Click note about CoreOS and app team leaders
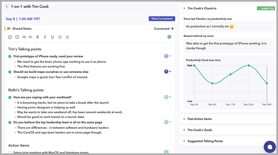 pyautogui.click(x=59, y=133)
